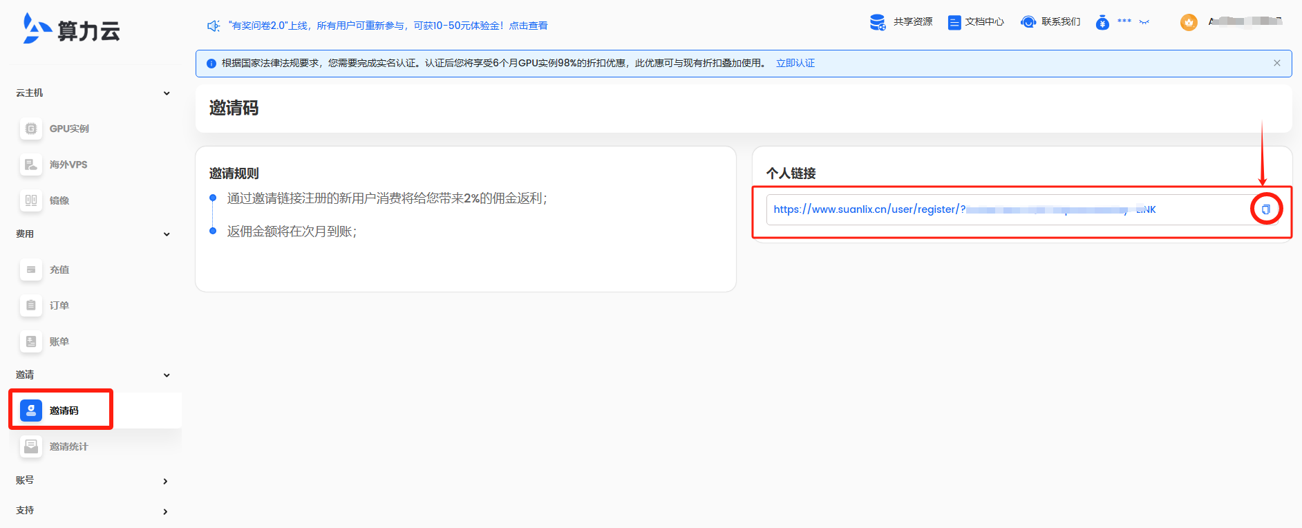Click the 返佣金额将在次月到账 rule text
The width and height of the screenshot is (1302, 528).
pyautogui.click(x=292, y=232)
